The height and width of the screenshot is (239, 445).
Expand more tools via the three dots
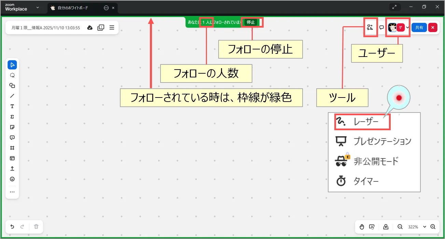point(12,192)
